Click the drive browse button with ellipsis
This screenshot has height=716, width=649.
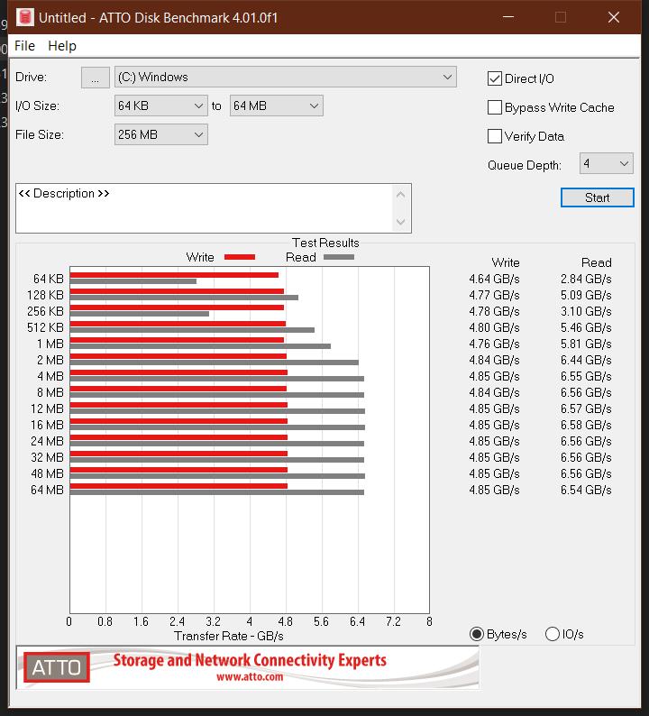click(x=95, y=78)
